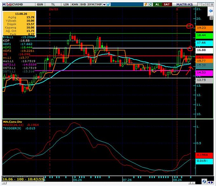
Task: Select the orange 19.23 price level tag
Action: click(204, 28)
